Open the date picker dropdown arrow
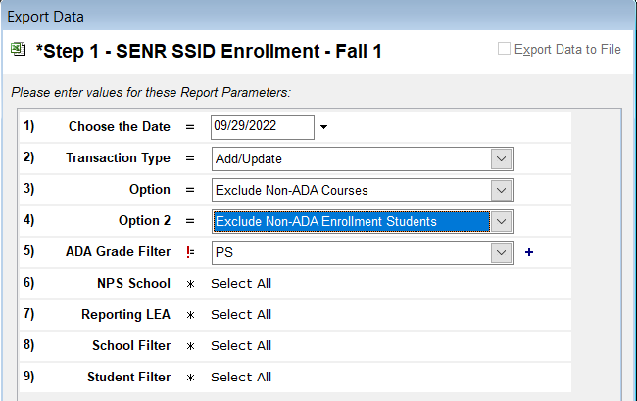Image resolution: width=637 pixels, height=401 pixels. [324, 127]
